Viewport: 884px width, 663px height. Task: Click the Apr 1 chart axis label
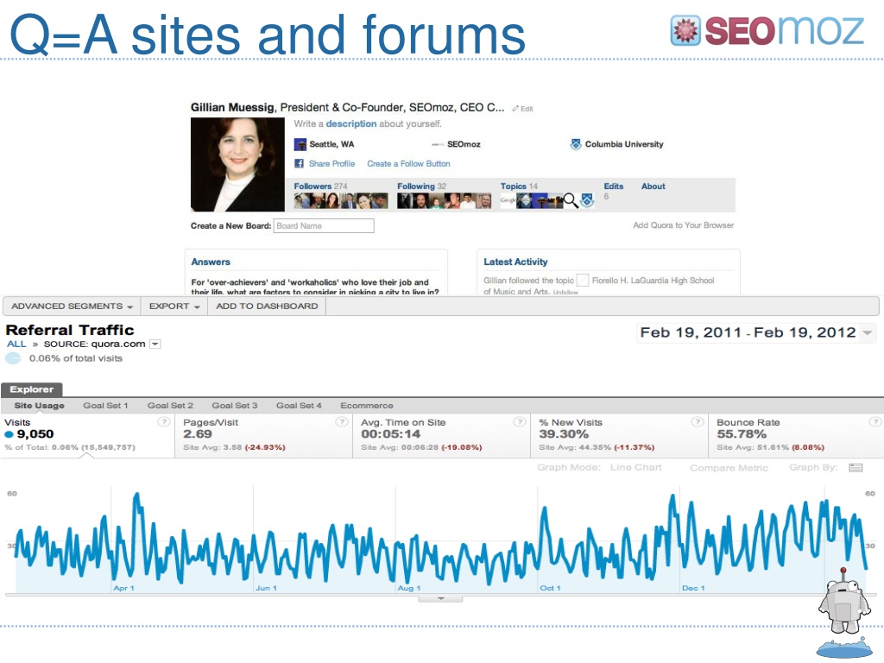(x=123, y=588)
